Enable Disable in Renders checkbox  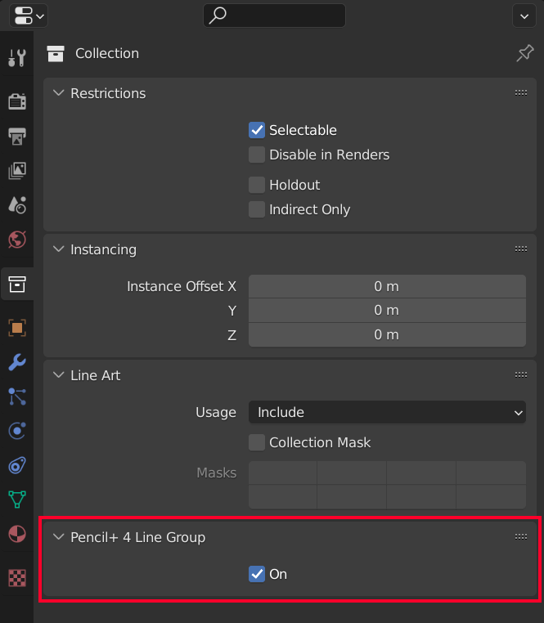coord(257,155)
